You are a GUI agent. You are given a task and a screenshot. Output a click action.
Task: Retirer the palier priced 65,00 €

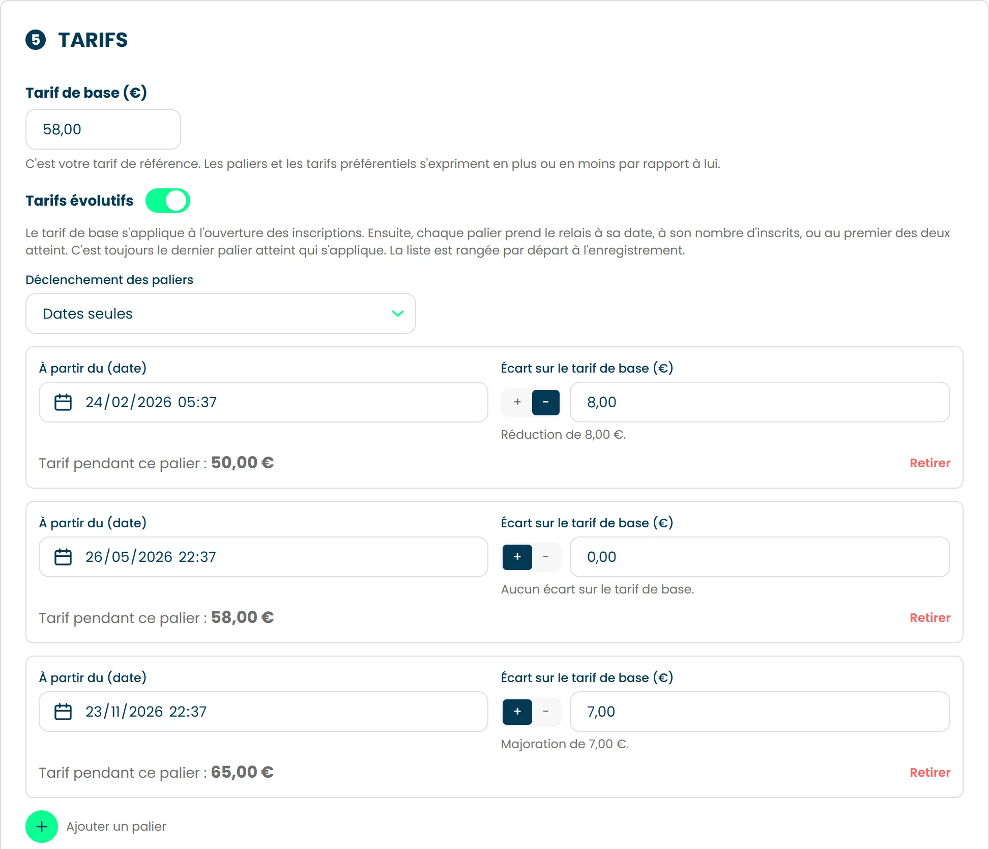click(930, 773)
